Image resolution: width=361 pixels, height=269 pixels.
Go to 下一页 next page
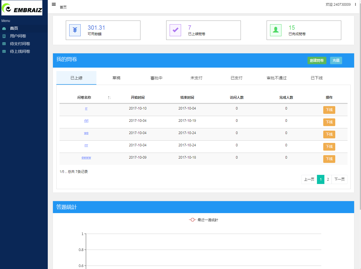coord(340,179)
